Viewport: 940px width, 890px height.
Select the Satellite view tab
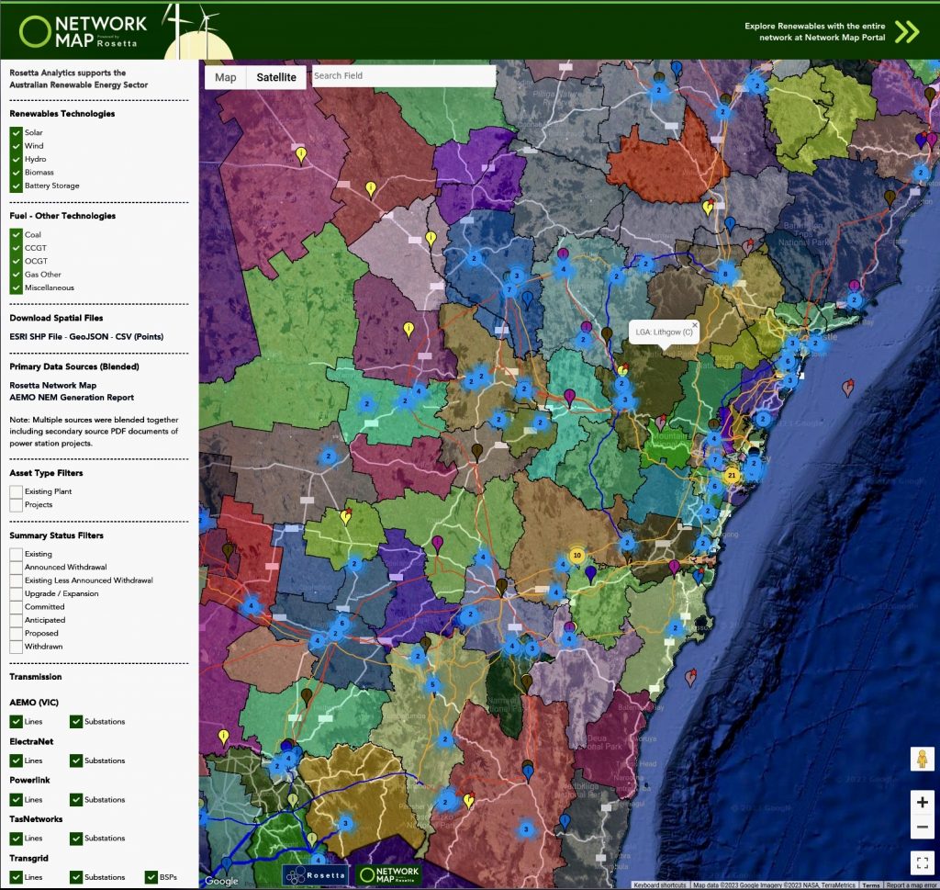point(276,77)
